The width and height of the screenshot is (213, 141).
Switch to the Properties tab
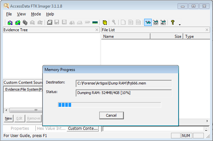click(x=20, y=129)
